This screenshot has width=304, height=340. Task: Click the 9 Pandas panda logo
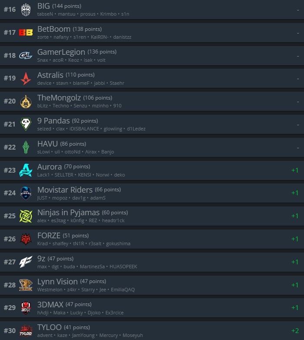(26, 124)
